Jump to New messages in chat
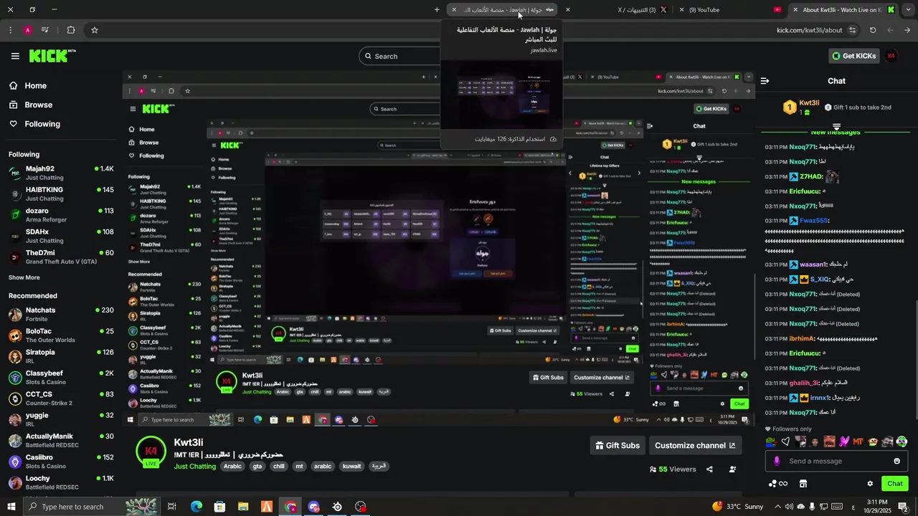The height and width of the screenshot is (516, 918). click(836, 133)
